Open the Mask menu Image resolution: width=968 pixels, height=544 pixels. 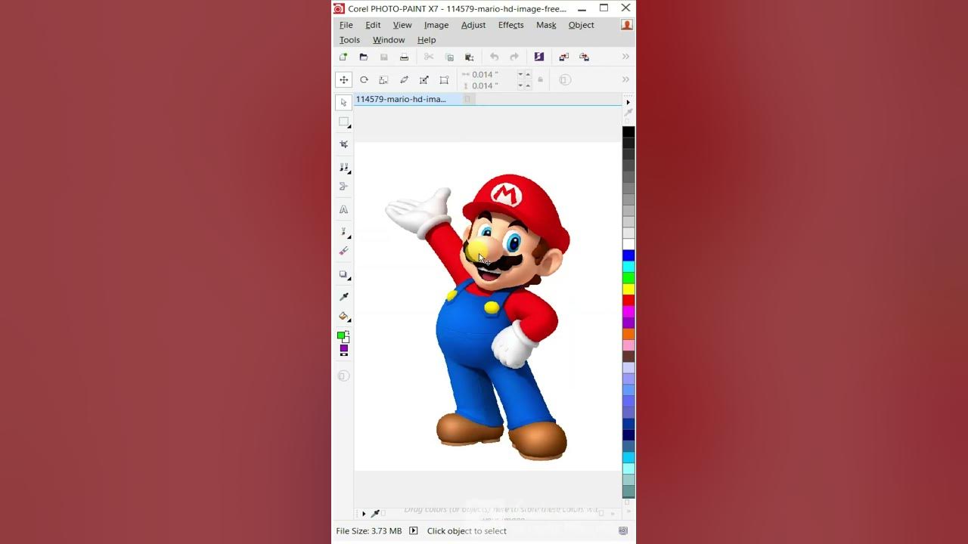pos(546,25)
